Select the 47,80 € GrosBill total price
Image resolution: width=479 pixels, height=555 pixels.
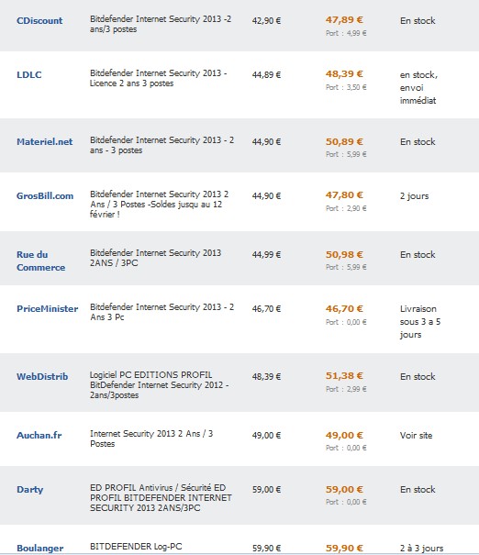[344, 195]
